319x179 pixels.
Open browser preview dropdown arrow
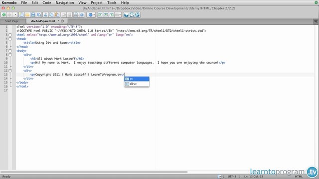(94, 15)
